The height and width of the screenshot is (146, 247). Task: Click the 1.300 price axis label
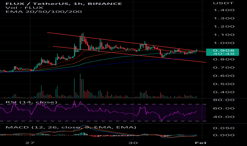point(224,18)
